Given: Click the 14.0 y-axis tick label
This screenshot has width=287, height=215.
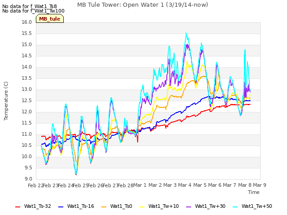Looking at the screenshot, I should coord(27,67).
